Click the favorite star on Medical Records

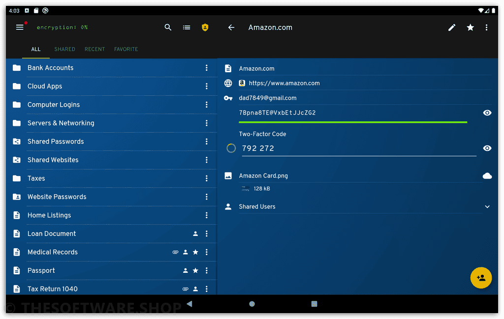point(195,252)
